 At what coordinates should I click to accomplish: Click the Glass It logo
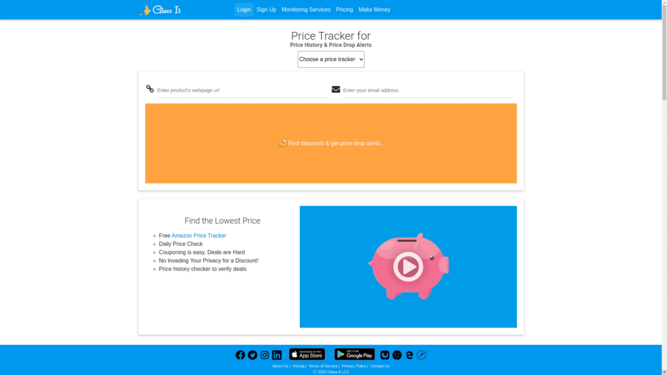(x=160, y=10)
